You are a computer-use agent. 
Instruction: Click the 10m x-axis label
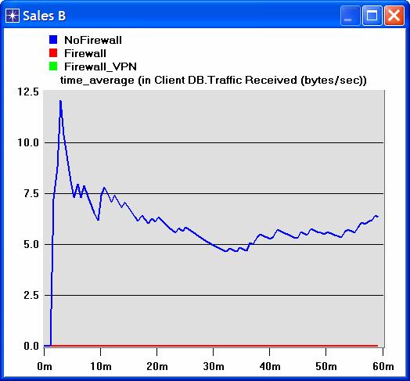[101, 366]
